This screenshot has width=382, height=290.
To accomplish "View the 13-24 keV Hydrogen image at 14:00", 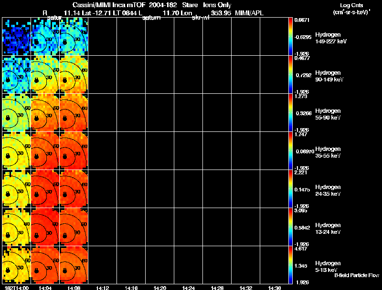I will (17, 227).
